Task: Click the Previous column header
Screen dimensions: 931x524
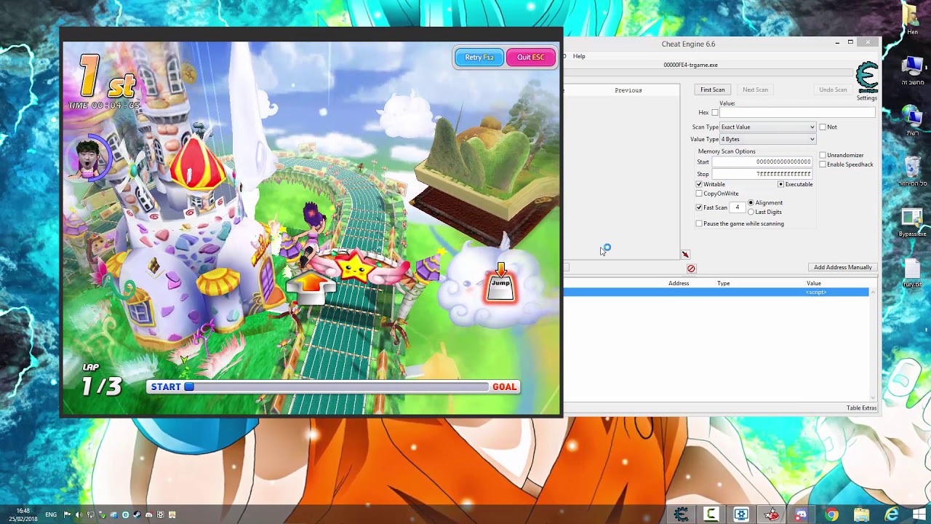Action: [628, 90]
